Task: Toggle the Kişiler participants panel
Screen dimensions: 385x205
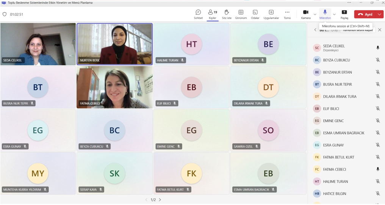Action: [212, 14]
